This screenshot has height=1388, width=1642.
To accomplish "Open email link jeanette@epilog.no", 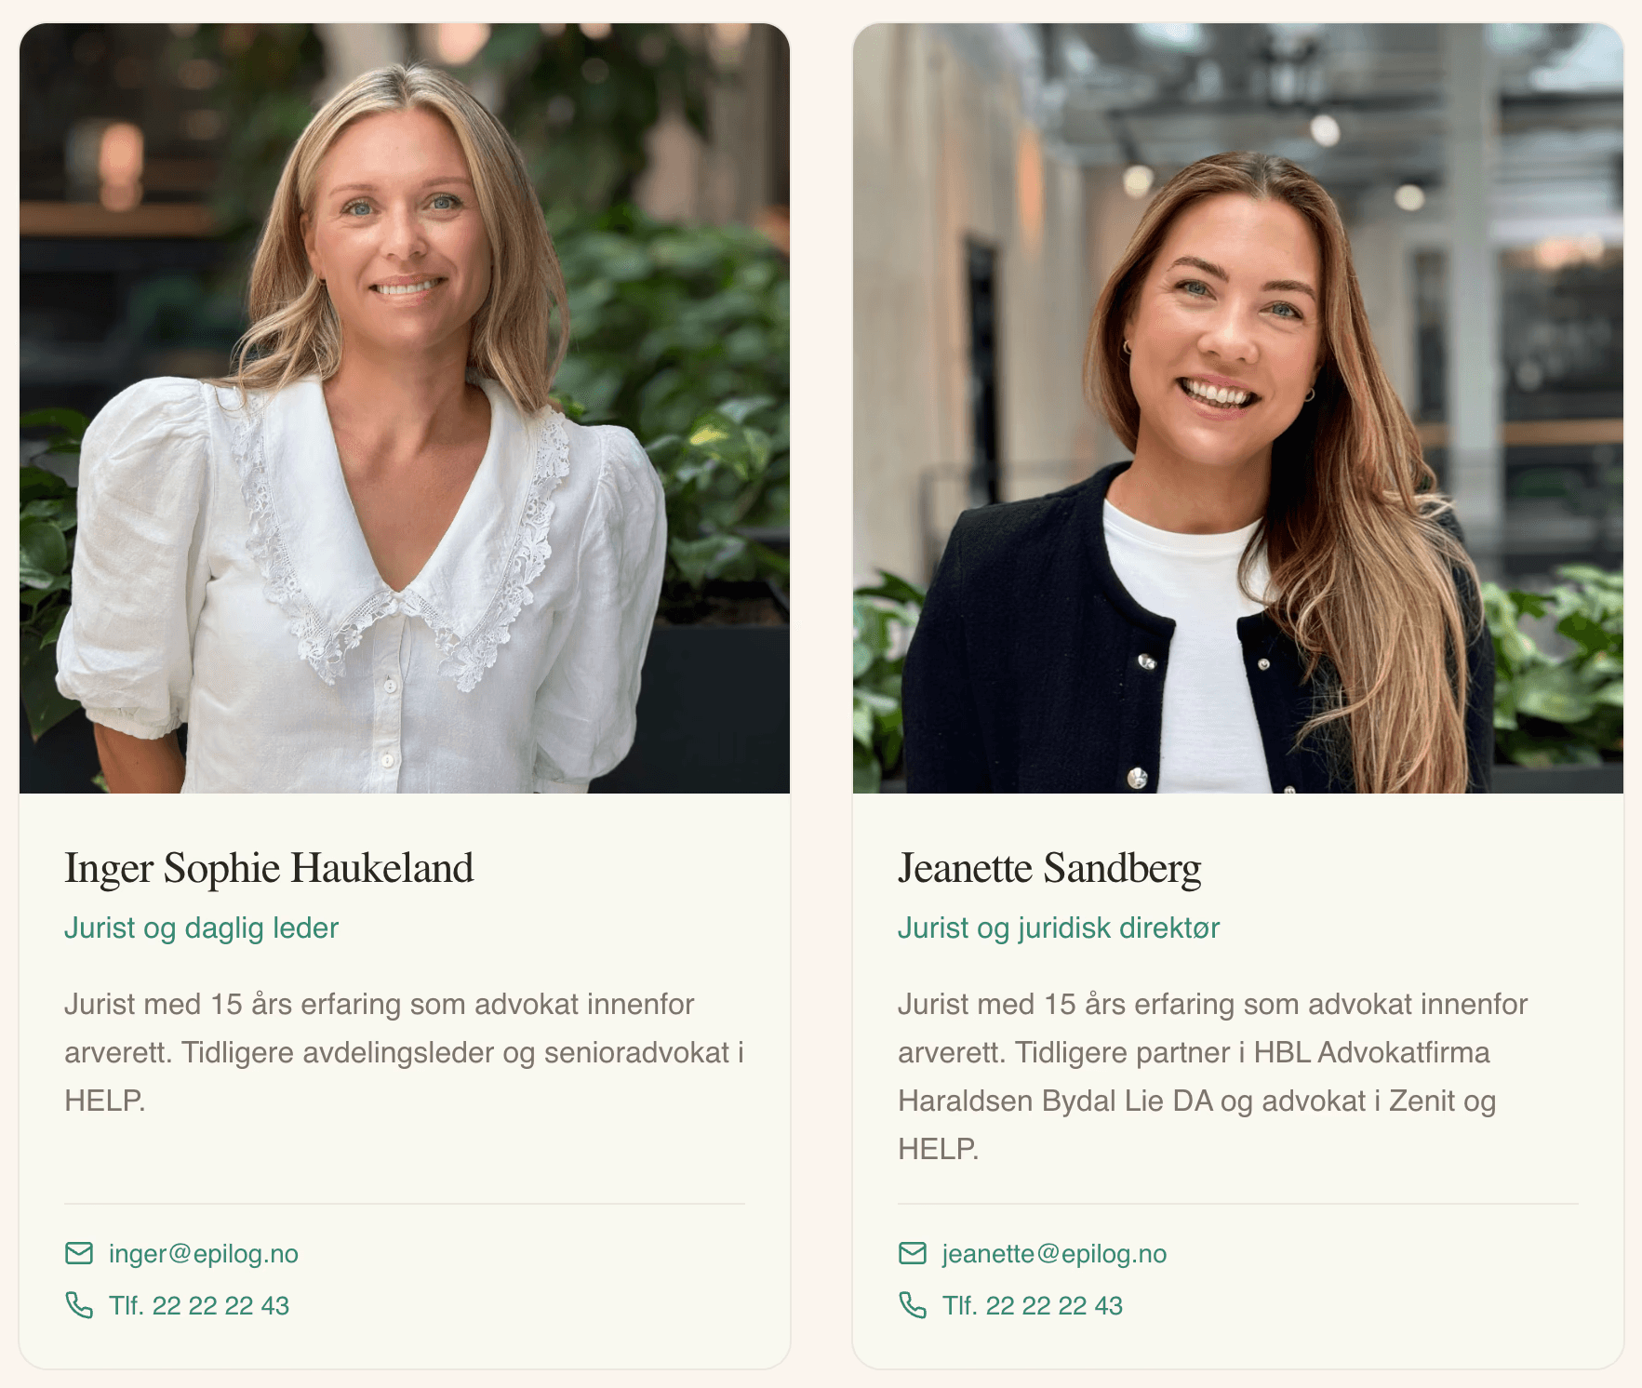I will [x=1054, y=1254].
